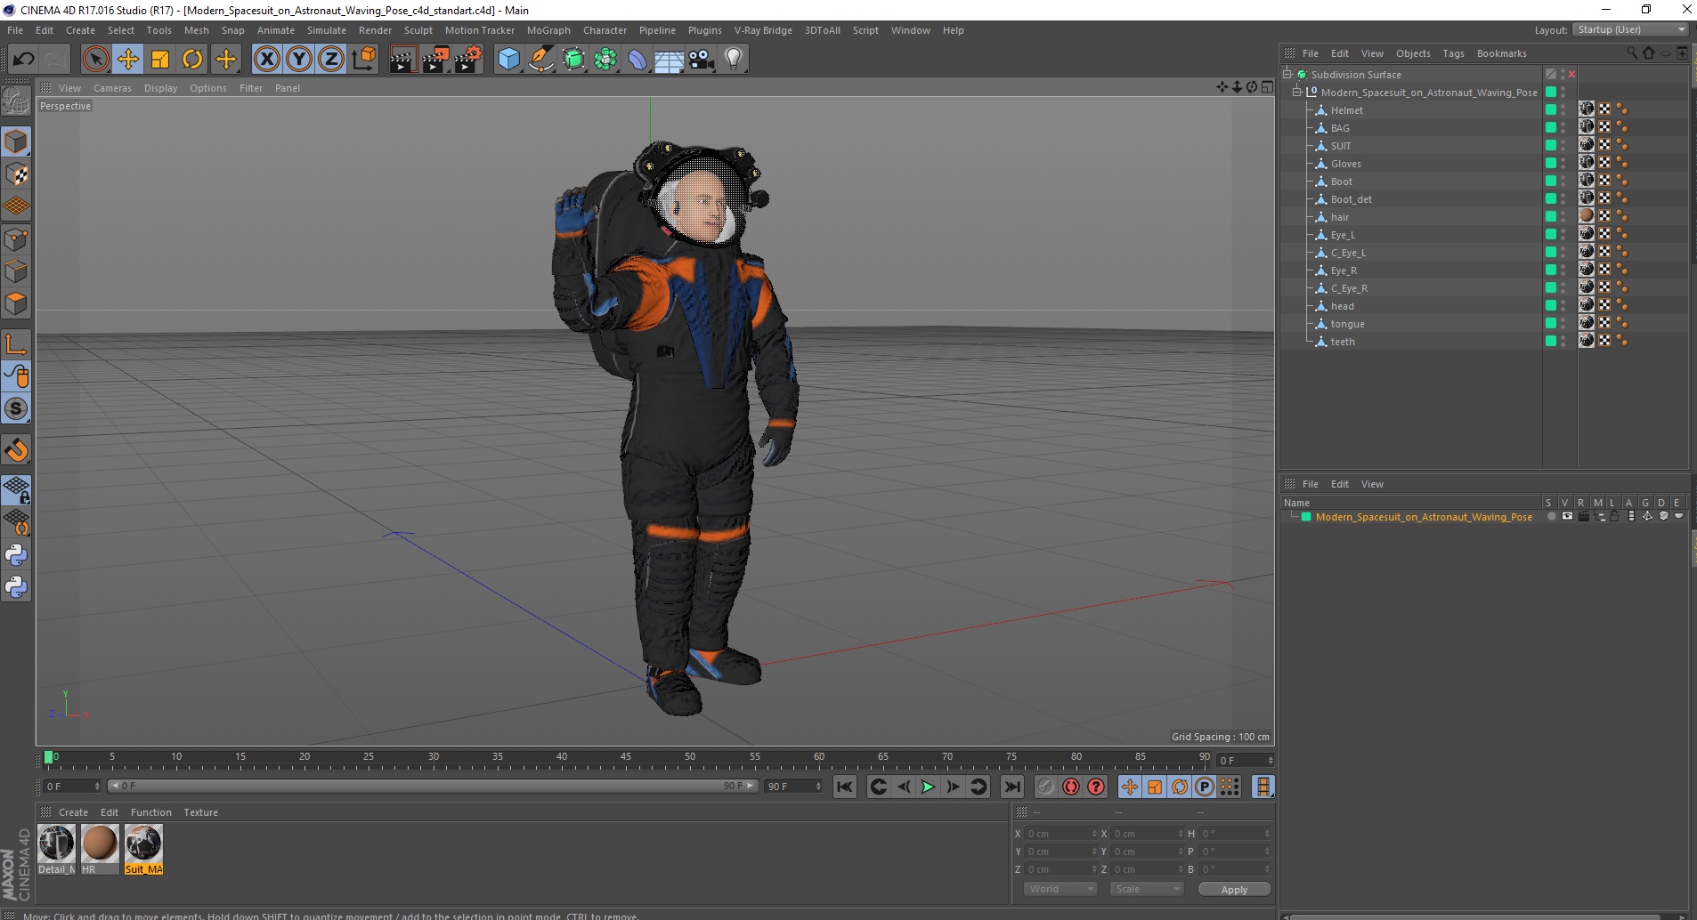Screen dimensions: 1697x920
Task: Click hair object's material tag
Action: point(1587,216)
